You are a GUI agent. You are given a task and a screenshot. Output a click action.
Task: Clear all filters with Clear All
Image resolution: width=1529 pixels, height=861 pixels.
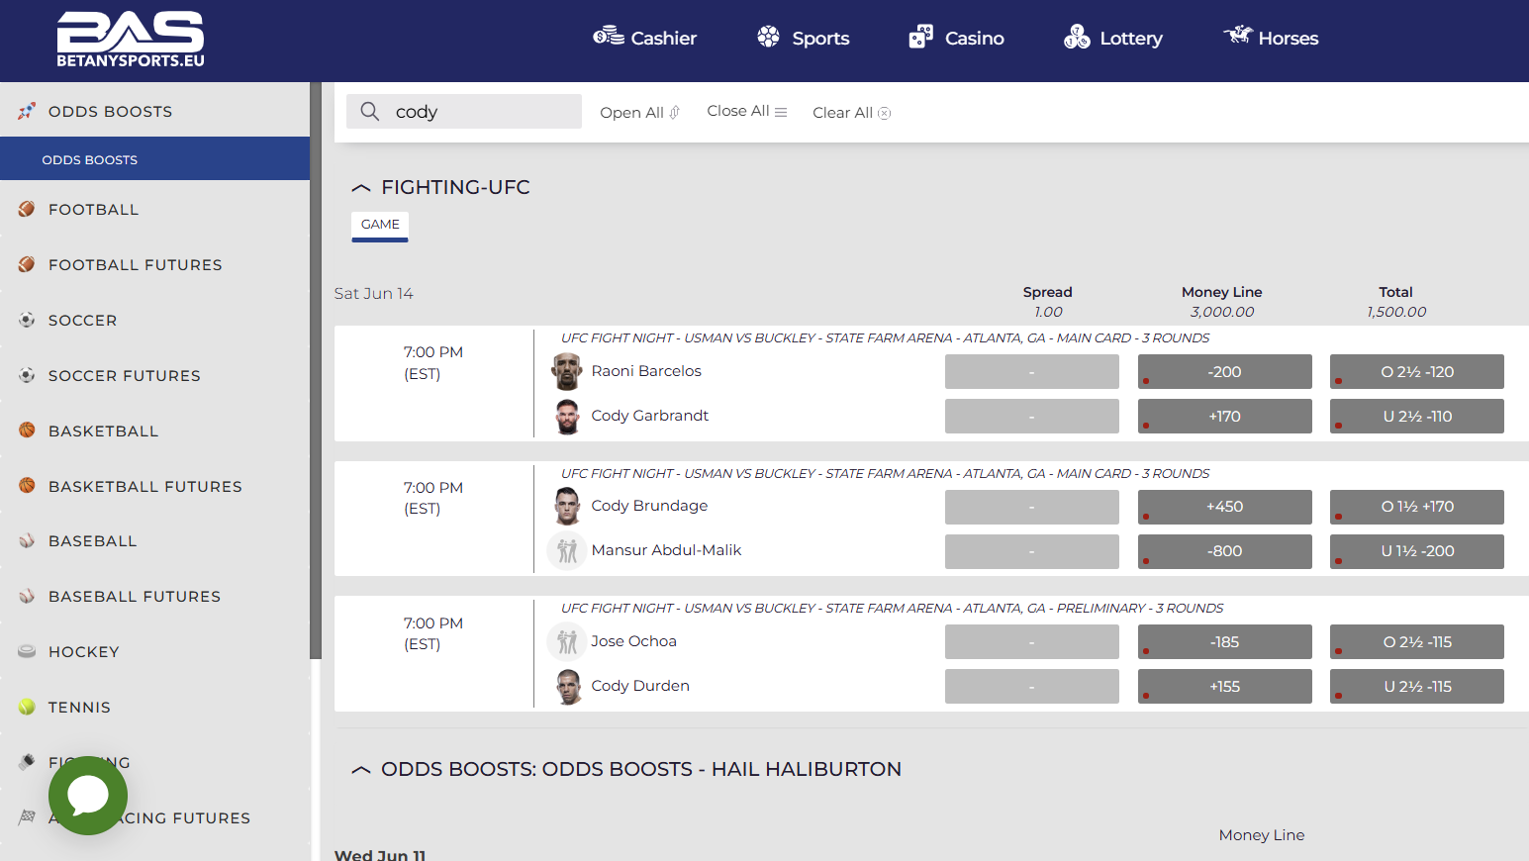point(849,112)
